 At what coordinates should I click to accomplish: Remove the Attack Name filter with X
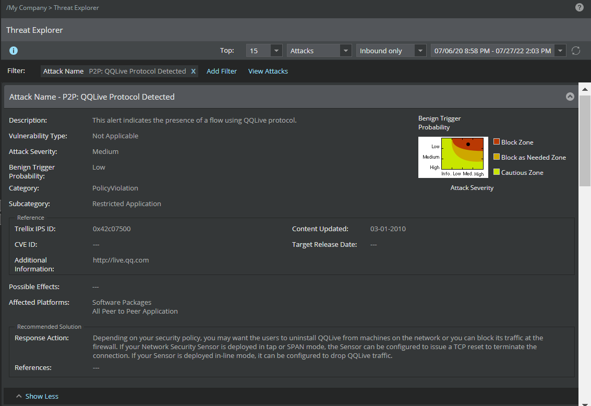(194, 71)
